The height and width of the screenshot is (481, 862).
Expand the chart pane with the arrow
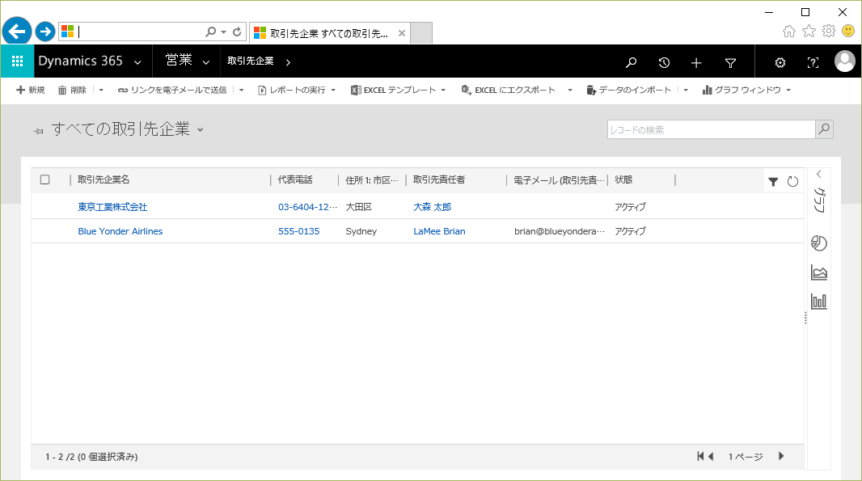818,175
